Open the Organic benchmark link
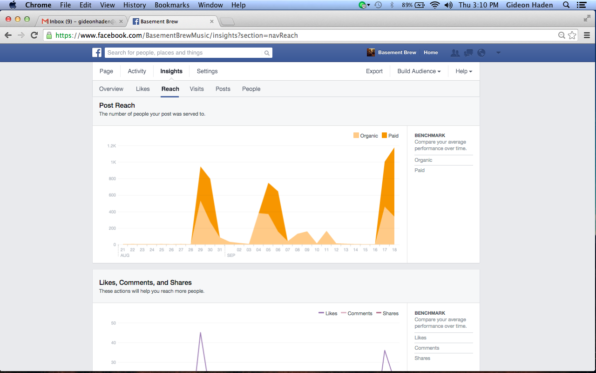The width and height of the screenshot is (596, 373). tap(423, 160)
